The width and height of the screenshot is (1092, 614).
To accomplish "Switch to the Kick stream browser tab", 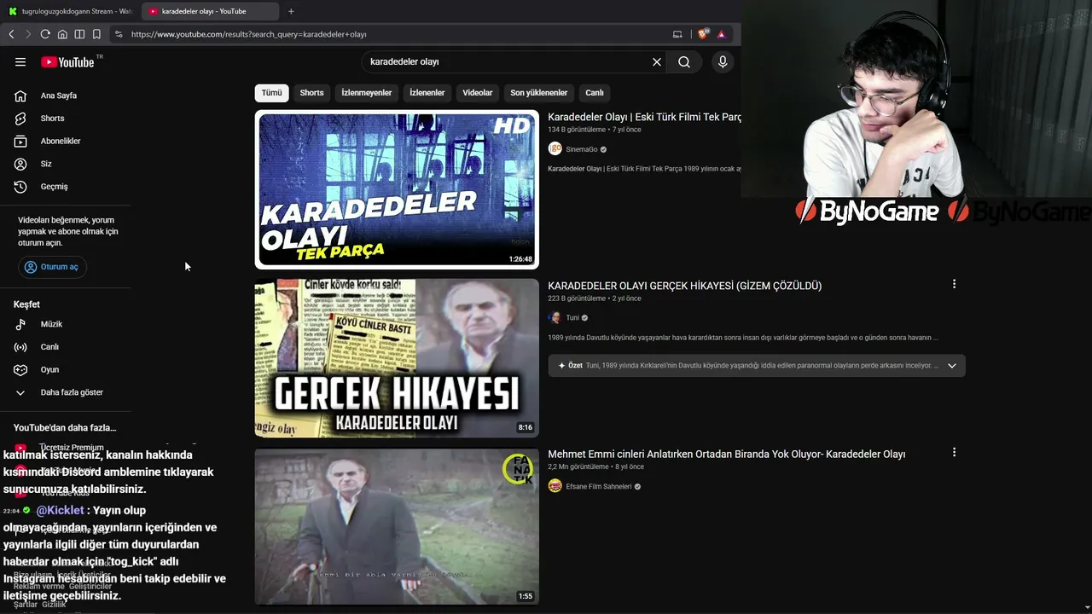I will click(69, 11).
